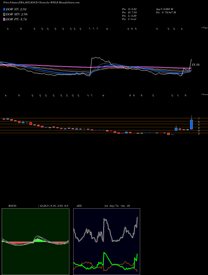Screen dimensions: 208x275
Task: Click the 'Pre O: 3.32' open value
Action: [x=129, y=9]
